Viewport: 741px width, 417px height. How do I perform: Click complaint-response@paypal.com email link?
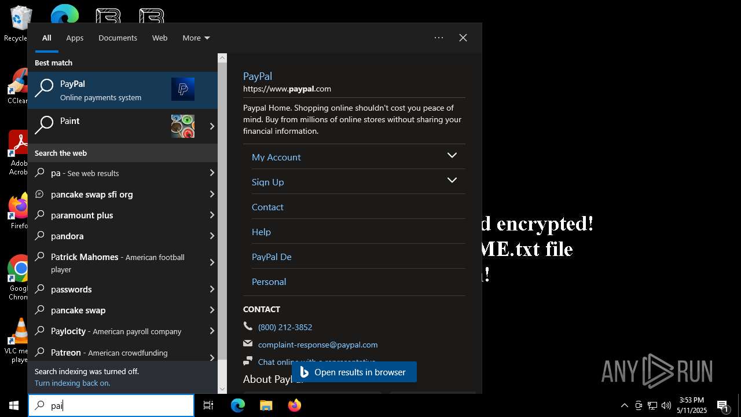click(x=318, y=344)
